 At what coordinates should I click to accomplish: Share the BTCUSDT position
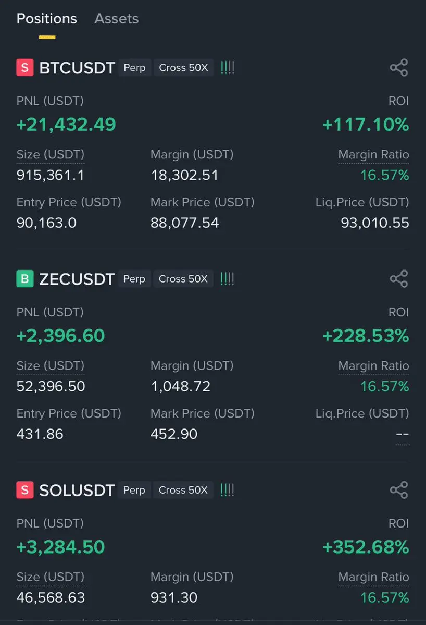(399, 68)
